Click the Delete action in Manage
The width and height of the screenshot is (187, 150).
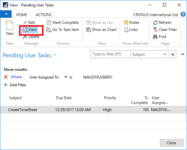pyautogui.click(x=31, y=37)
